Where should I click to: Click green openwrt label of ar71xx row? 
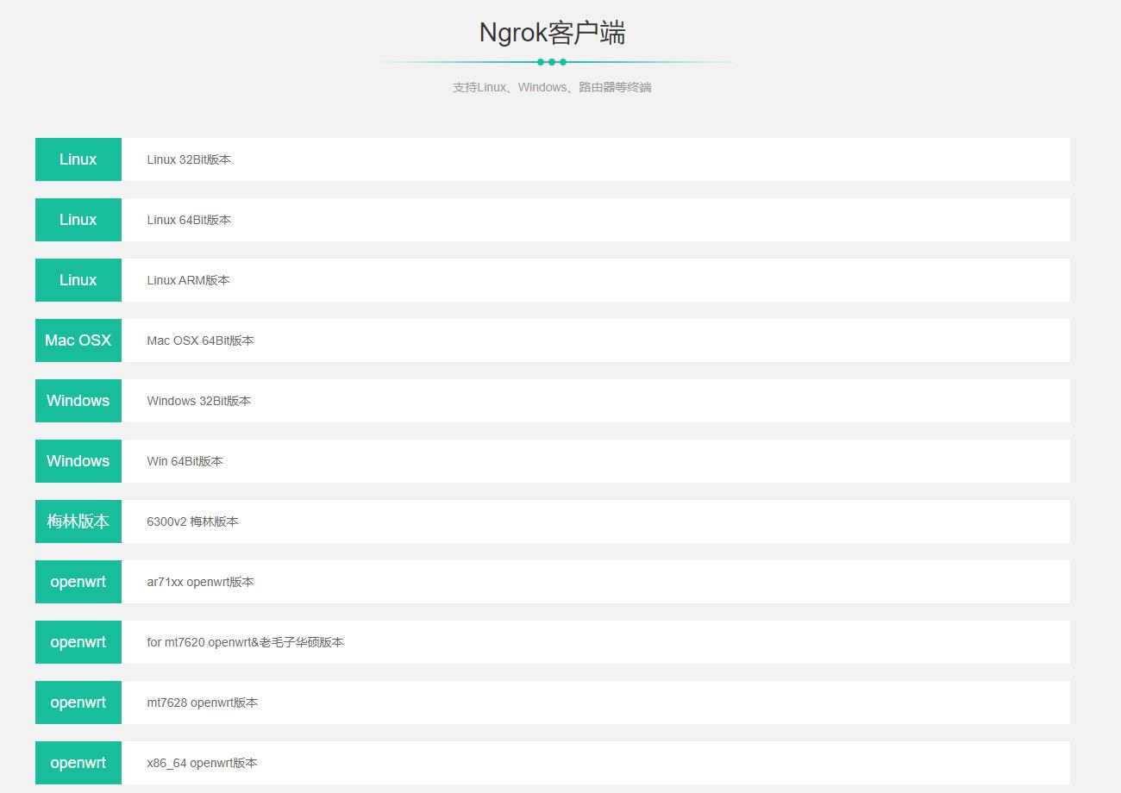click(78, 582)
